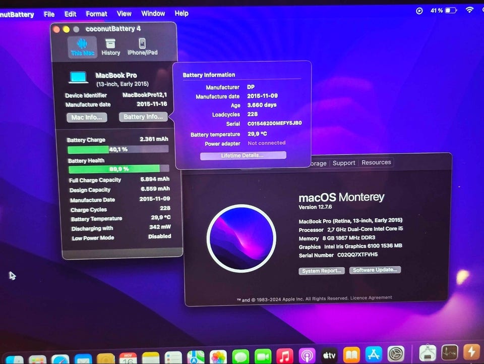Switch to the iPhone/iPad toolbar tab

(x=142, y=47)
